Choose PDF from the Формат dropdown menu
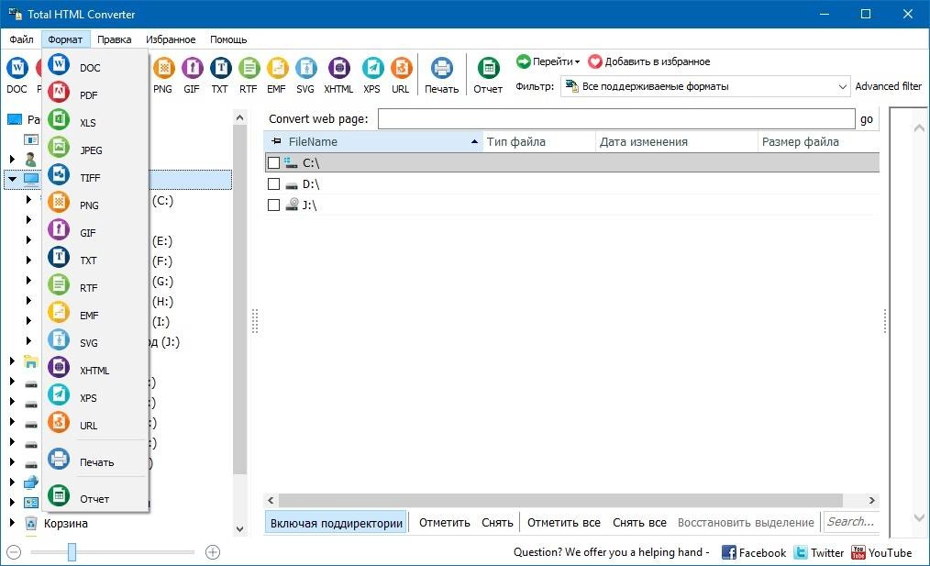Viewport: 930px width, 566px height. (94, 94)
